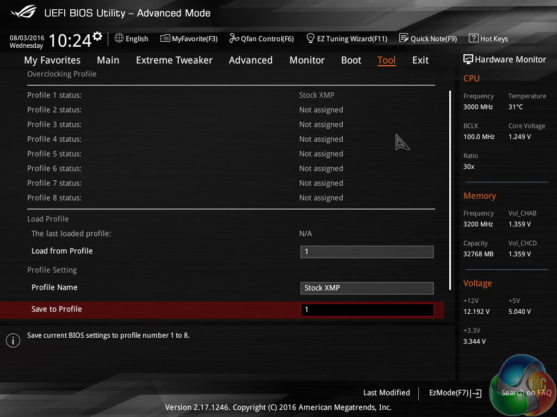Open the Boot tab
The width and height of the screenshot is (557, 417).
(351, 60)
